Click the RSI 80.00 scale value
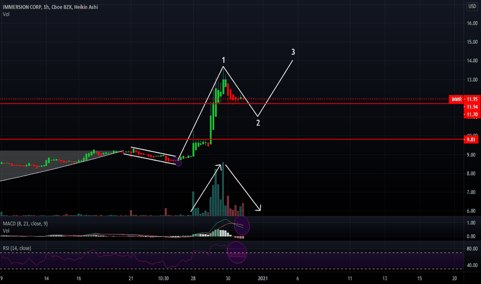This screenshot has height=284, width=481. [472, 249]
